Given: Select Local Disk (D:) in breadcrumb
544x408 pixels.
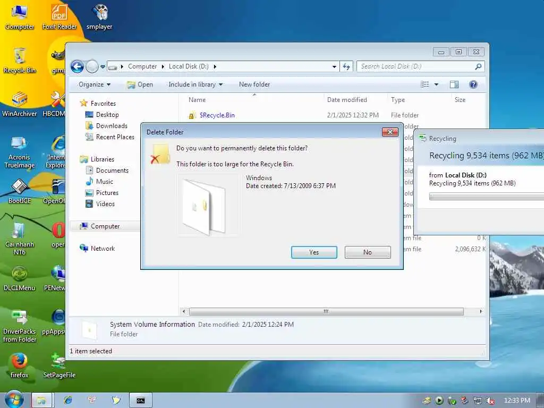Looking at the screenshot, I should pyautogui.click(x=189, y=66).
